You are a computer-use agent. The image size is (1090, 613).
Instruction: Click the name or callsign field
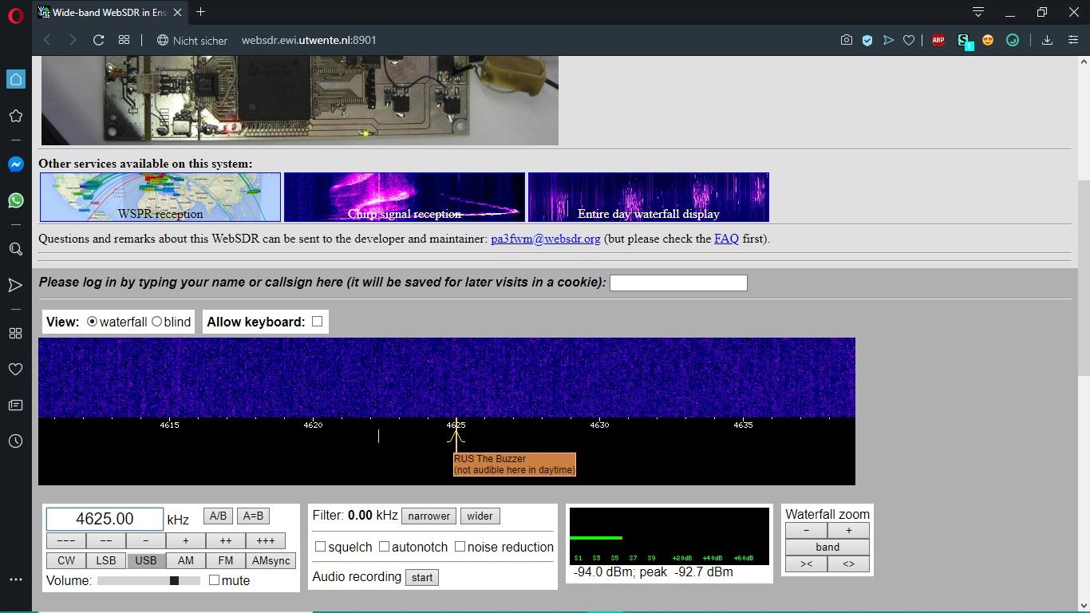pos(678,283)
